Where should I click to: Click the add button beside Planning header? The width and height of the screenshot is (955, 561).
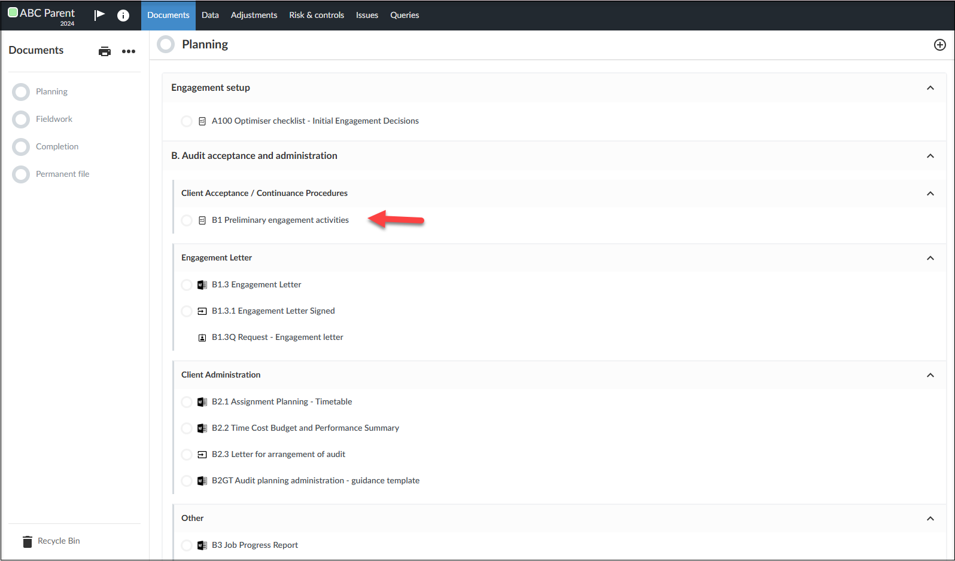[940, 45]
